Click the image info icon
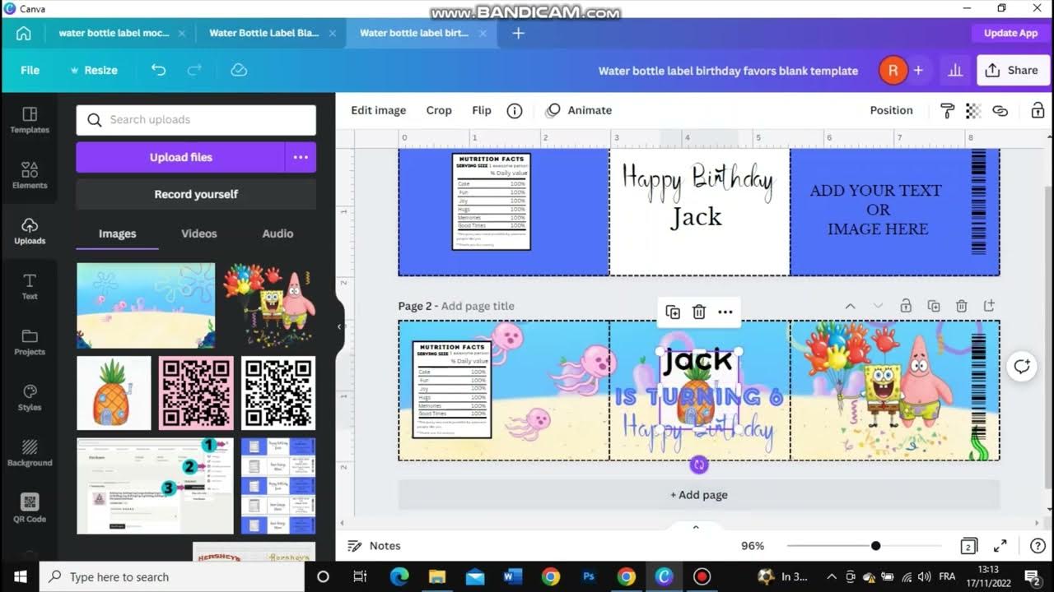The height and width of the screenshot is (592, 1054). pos(515,110)
